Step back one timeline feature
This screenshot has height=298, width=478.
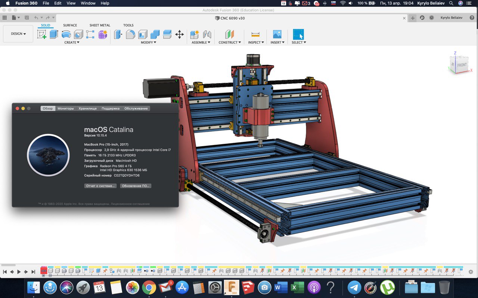[x=12, y=272]
